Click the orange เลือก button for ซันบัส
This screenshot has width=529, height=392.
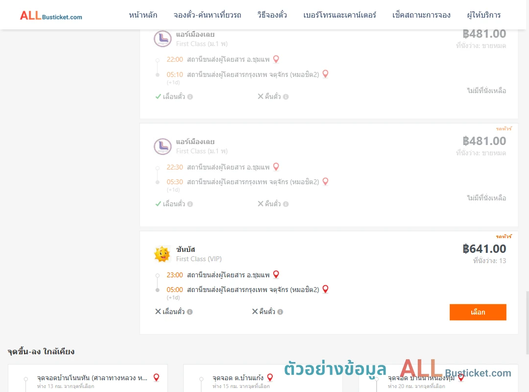(x=478, y=312)
